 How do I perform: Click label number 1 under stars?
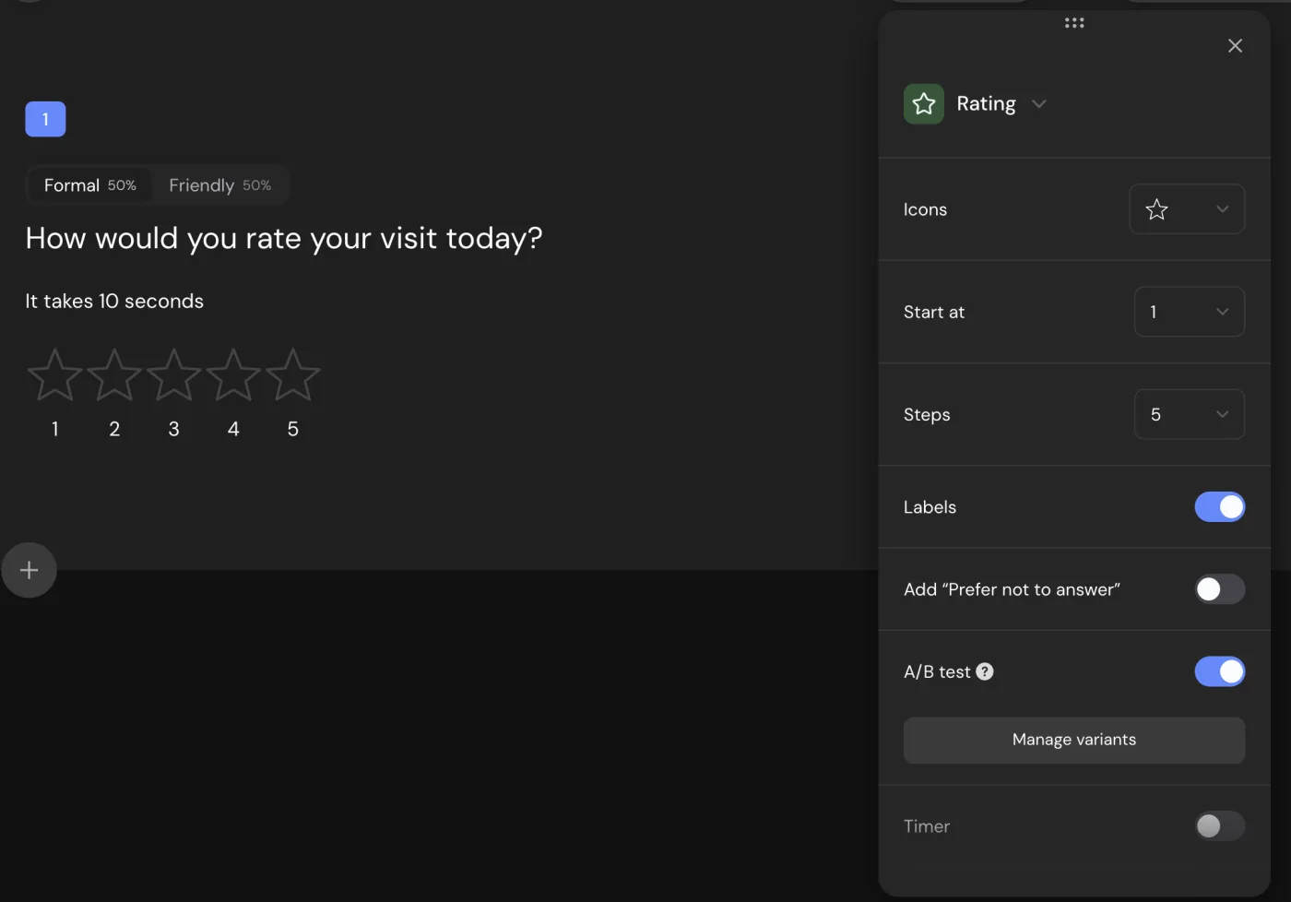tap(55, 429)
